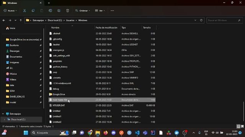Image resolution: width=245 pixels, height=137 pixels.
Task: Open the three-dots more options menu
Action: [x=112, y=11]
